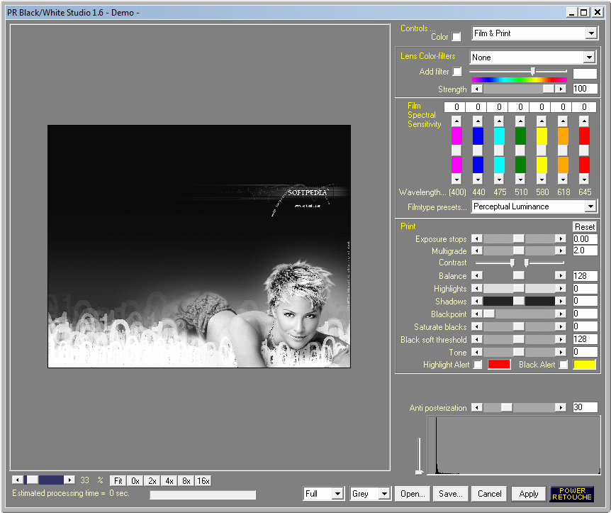Viewport: 611px width, 513px height.
Task: Click the left Contrast slider handle
Action: tap(512, 263)
